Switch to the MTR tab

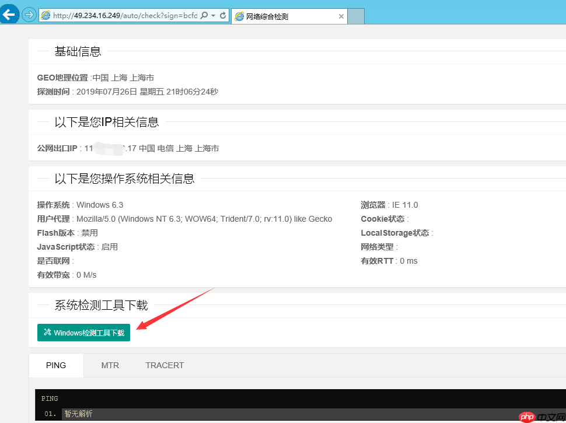coord(110,365)
